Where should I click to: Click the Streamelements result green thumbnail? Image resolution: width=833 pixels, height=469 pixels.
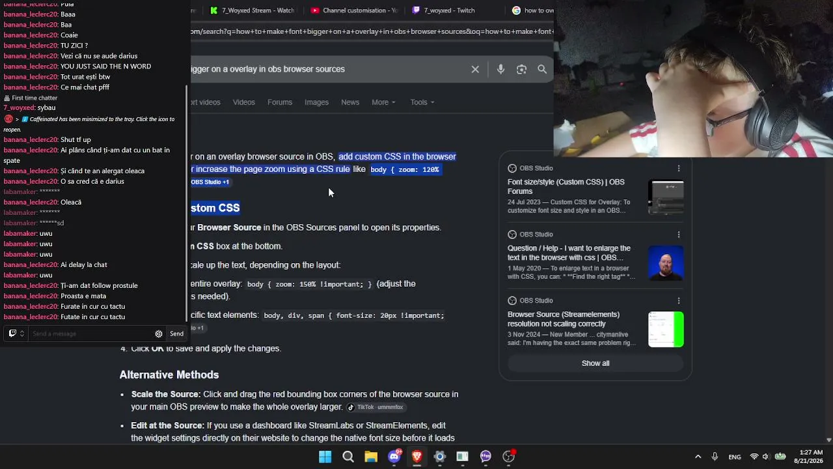666,330
